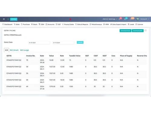Screen dimensions: 151x113
Task: Switch to the B2C (Small) tab
Action: tap(14, 50)
